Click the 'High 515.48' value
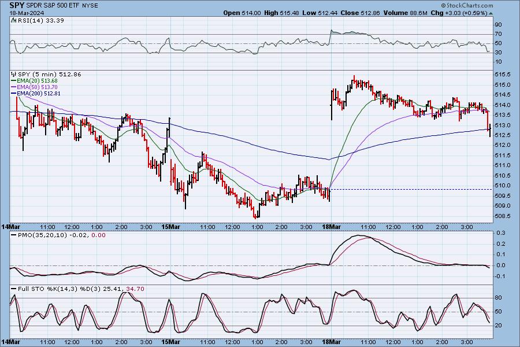 tap(281, 13)
